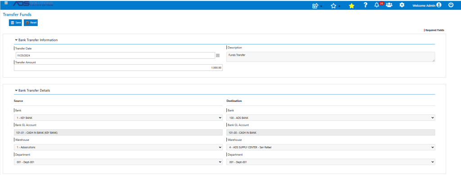Open the hamburger navigation menu
461x175 pixels.
(x=6, y=3)
